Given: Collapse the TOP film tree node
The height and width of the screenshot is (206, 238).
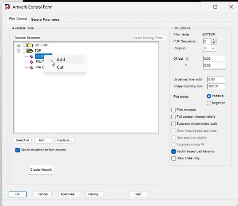Looking at the screenshot, I should pyautogui.click(x=18, y=51).
